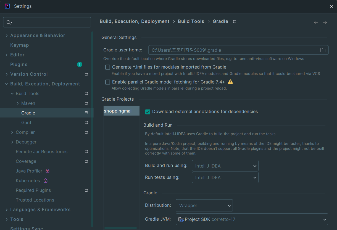Click the lock icon next to Kubernetes

click(46, 181)
